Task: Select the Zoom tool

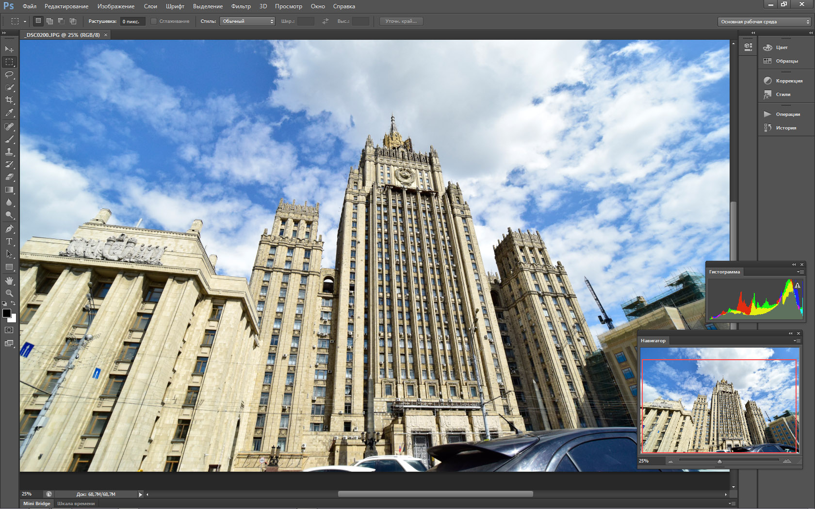Action: pyautogui.click(x=9, y=293)
